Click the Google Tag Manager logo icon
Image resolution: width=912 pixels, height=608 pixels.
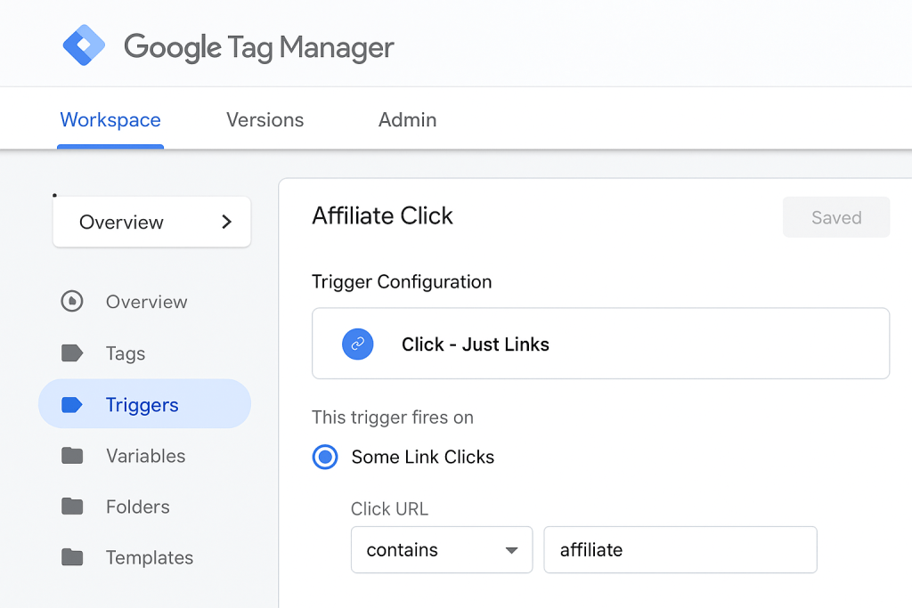click(x=84, y=45)
